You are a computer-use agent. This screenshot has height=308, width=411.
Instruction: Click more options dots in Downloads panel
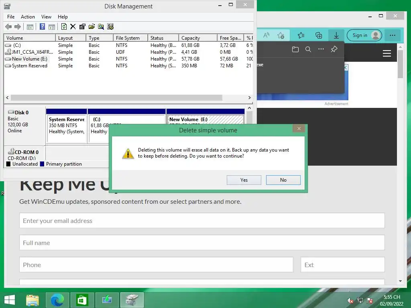321,49
